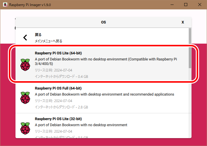Click the Lite (32-bit) no desktop description
Screen dimensions: 207x146
[81, 125]
